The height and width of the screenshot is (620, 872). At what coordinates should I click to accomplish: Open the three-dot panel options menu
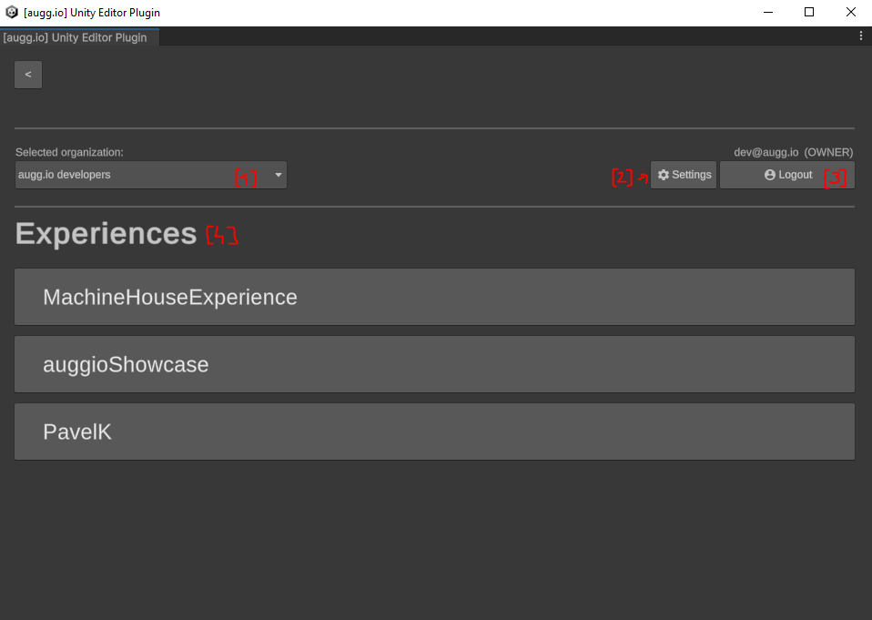click(x=861, y=36)
